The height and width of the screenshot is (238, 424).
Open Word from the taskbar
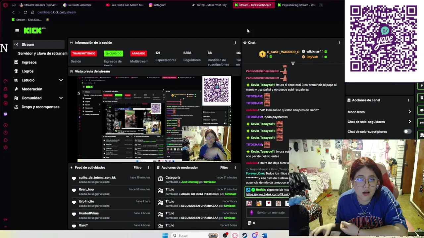[264, 235]
